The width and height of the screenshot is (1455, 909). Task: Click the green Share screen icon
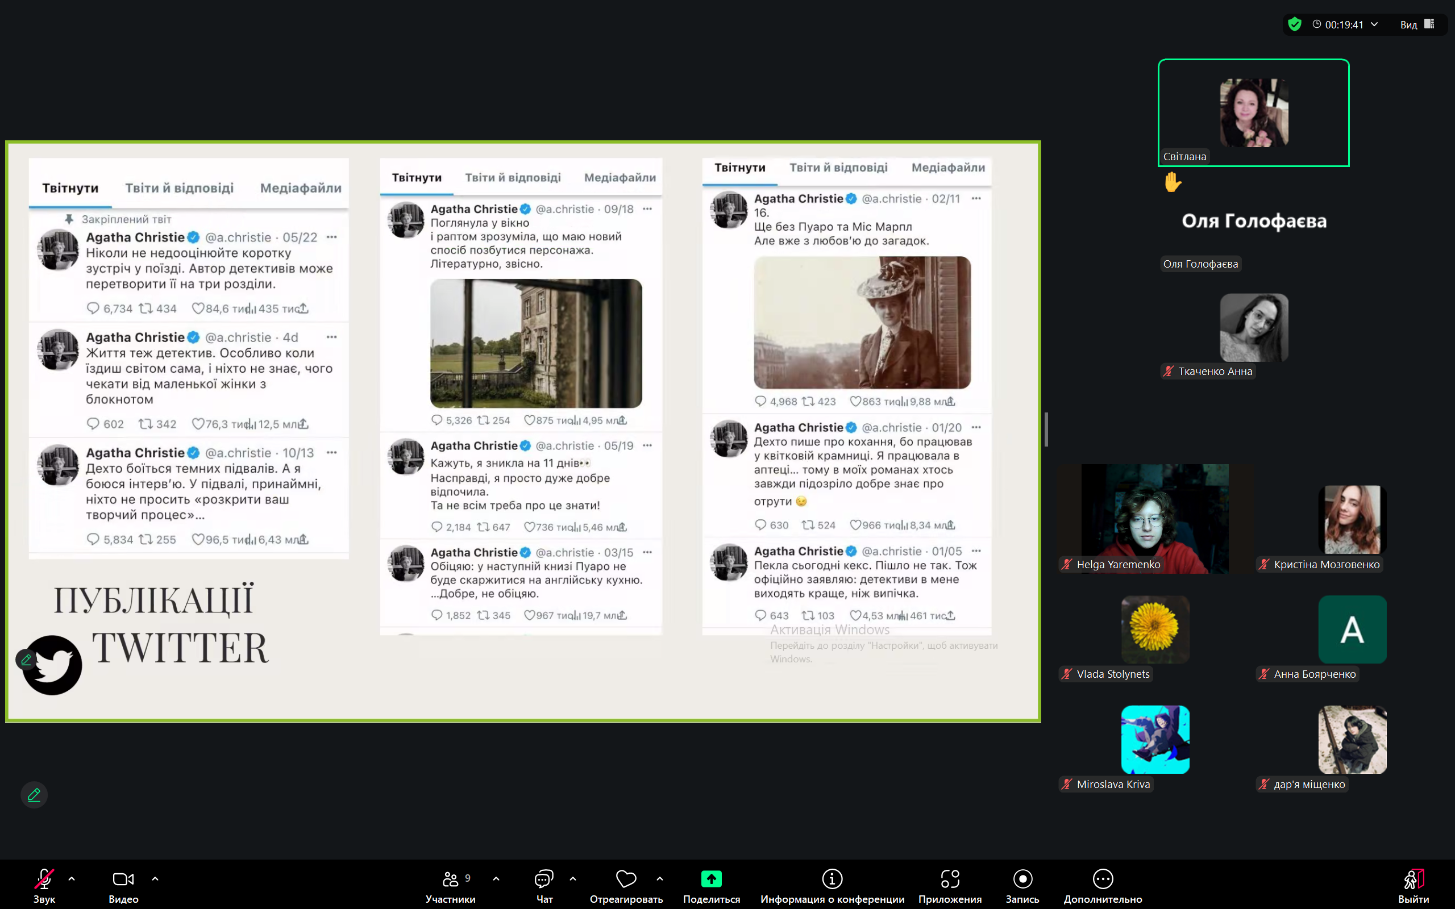point(711,879)
